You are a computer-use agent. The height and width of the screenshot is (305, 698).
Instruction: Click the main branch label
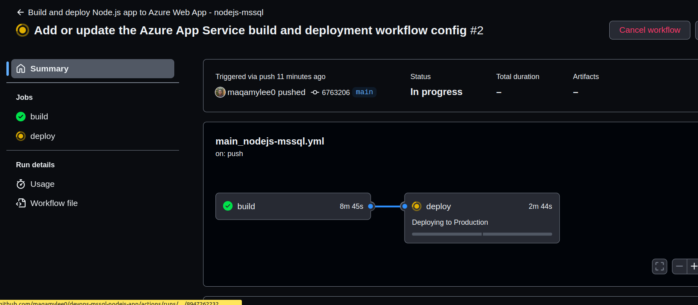[364, 92]
